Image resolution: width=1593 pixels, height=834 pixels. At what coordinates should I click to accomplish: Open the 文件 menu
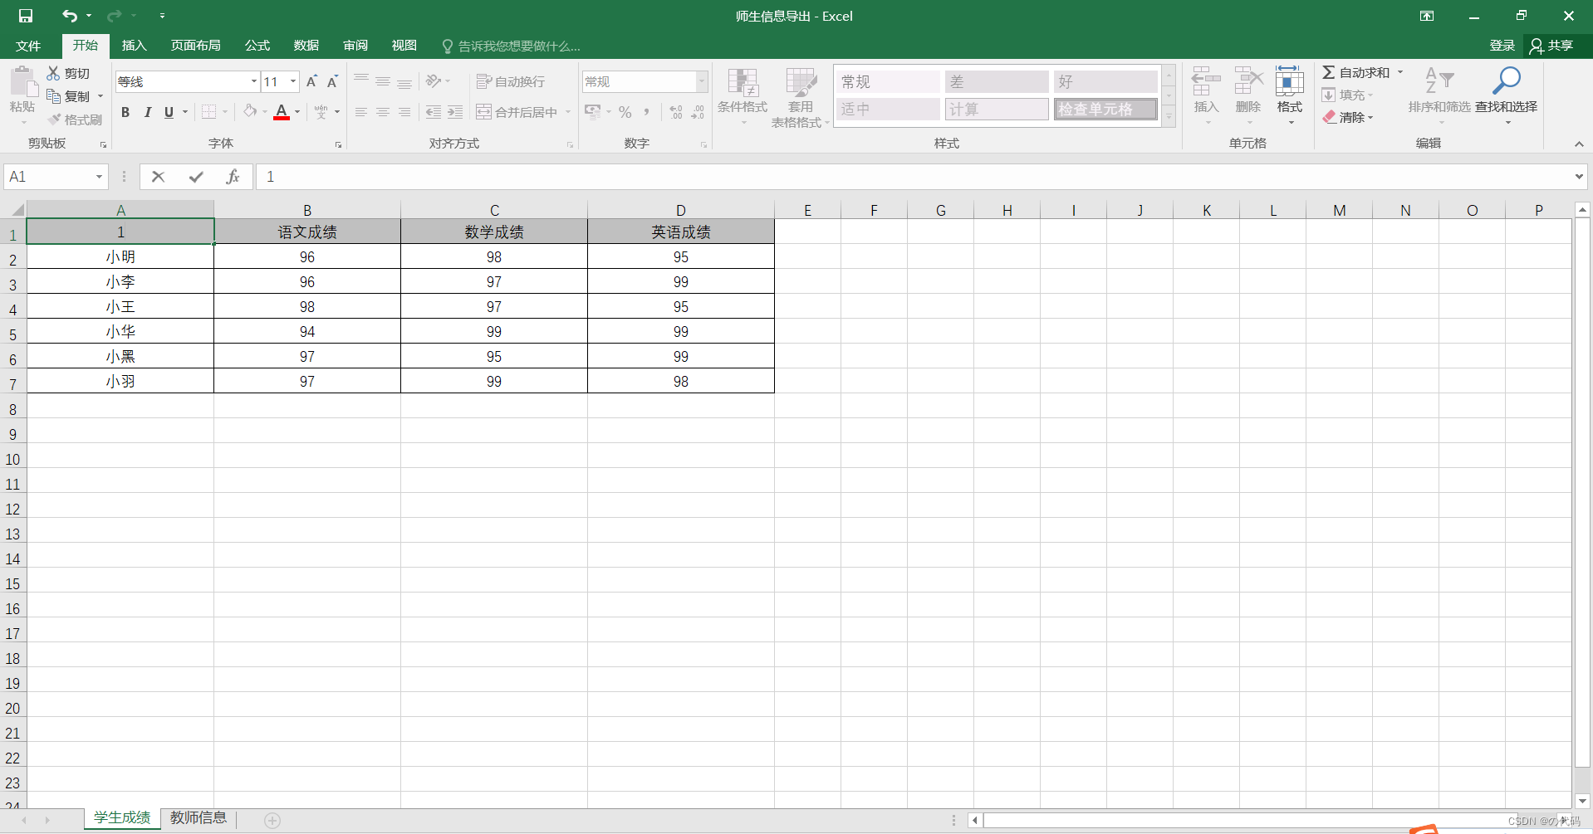[28, 46]
